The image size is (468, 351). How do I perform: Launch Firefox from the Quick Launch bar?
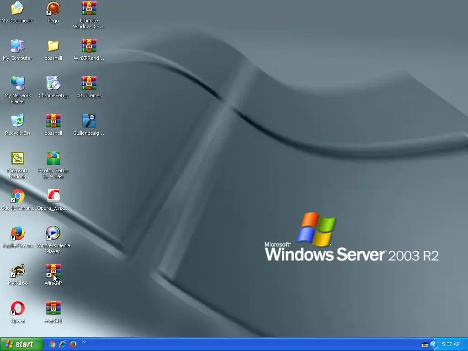[x=73, y=345]
